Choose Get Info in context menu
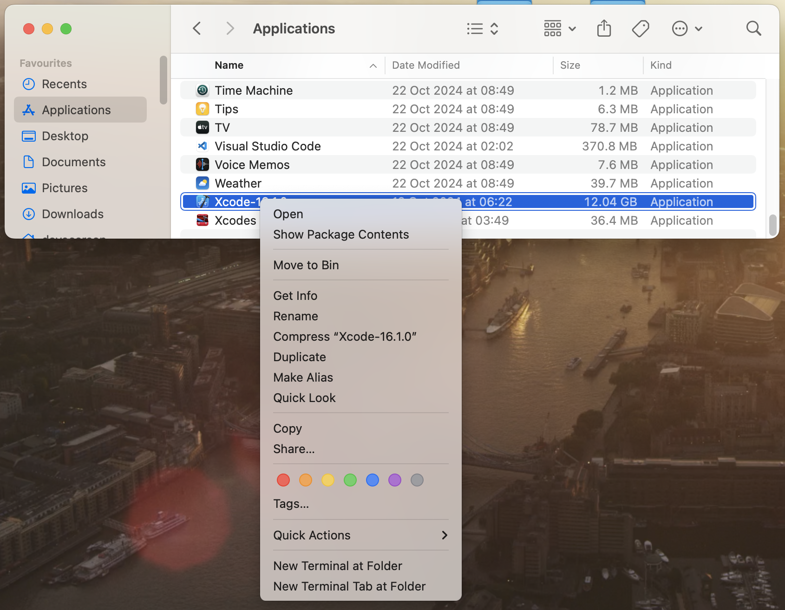The height and width of the screenshot is (610, 785). (x=361, y=296)
